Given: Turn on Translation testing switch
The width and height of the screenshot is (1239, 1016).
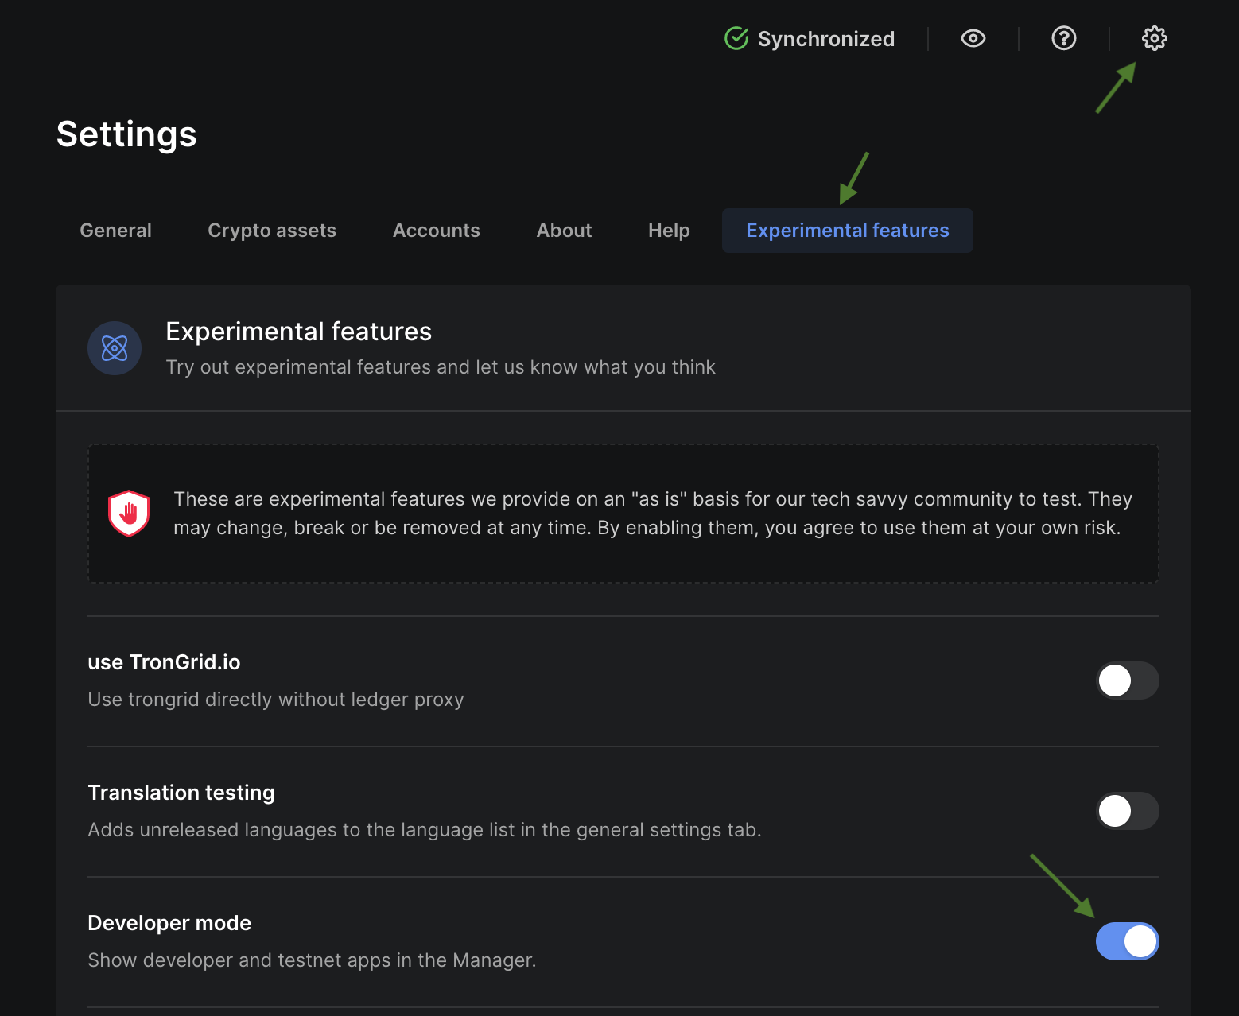Looking at the screenshot, I should pos(1128,811).
